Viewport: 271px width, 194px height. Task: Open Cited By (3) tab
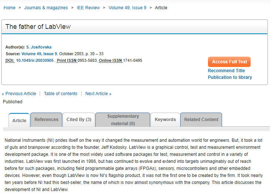point(79,120)
